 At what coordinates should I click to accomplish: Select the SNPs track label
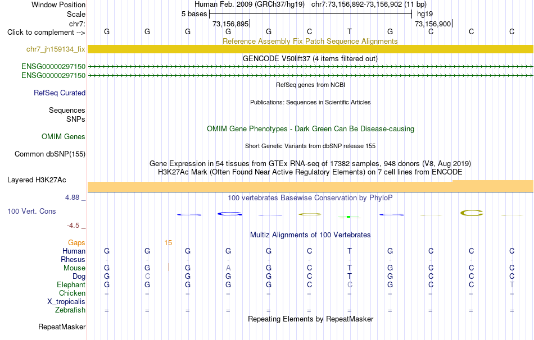[x=76, y=120]
